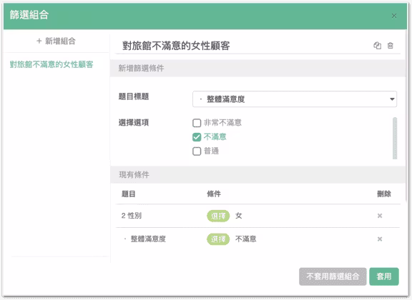Click the 選擇選項 label

pyautogui.click(x=134, y=122)
